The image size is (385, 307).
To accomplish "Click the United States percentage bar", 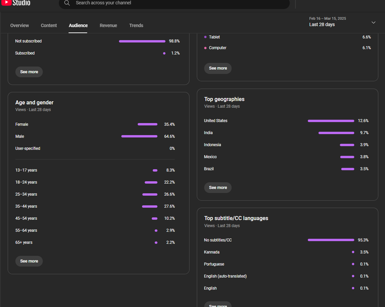I will tap(331, 121).
